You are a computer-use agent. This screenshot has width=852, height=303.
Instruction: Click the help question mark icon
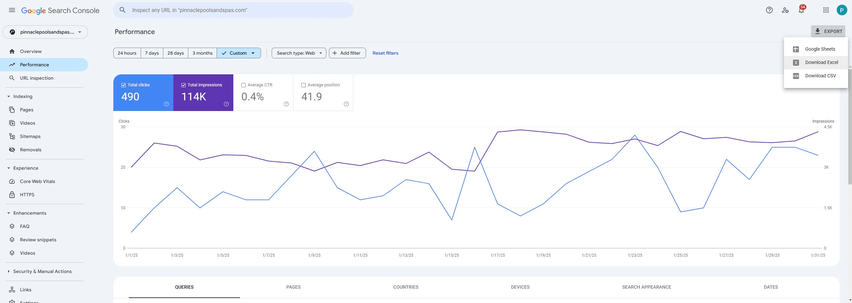tap(769, 10)
